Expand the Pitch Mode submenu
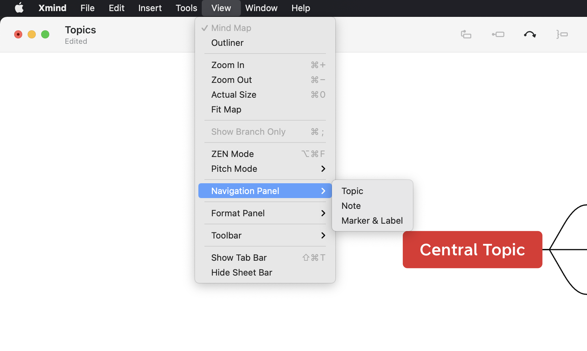Viewport: 587px width, 351px height. click(x=265, y=169)
